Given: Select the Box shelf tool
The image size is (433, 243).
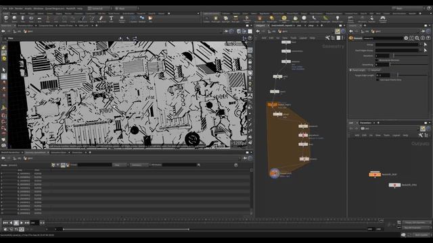Looking at the screenshot, I should tap(6, 19).
